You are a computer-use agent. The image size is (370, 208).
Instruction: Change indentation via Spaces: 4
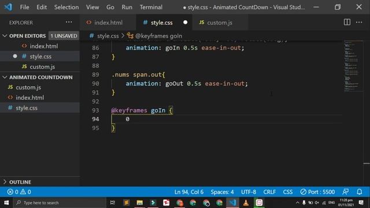pos(222,192)
